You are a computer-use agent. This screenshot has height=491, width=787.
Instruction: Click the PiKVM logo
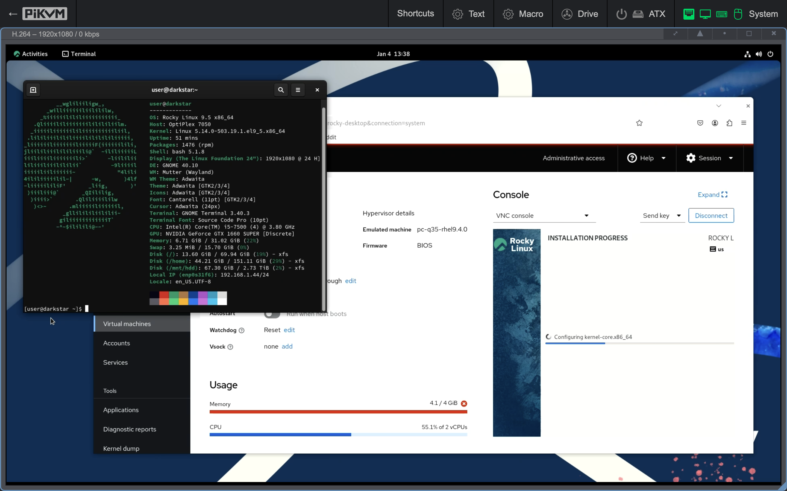point(45,14)
